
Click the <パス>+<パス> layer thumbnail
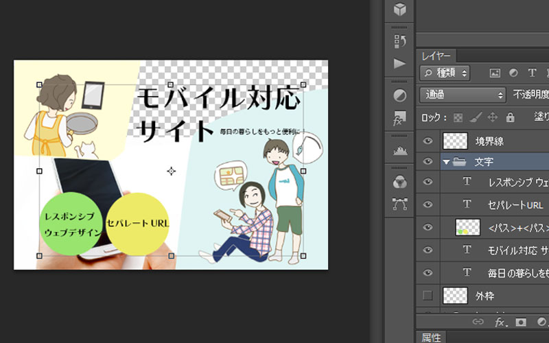[467, 227]
